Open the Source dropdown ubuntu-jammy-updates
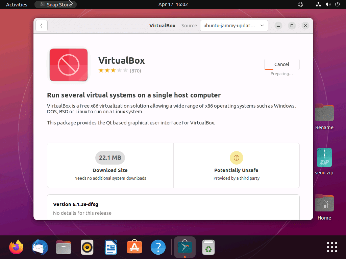 (234, 26)
